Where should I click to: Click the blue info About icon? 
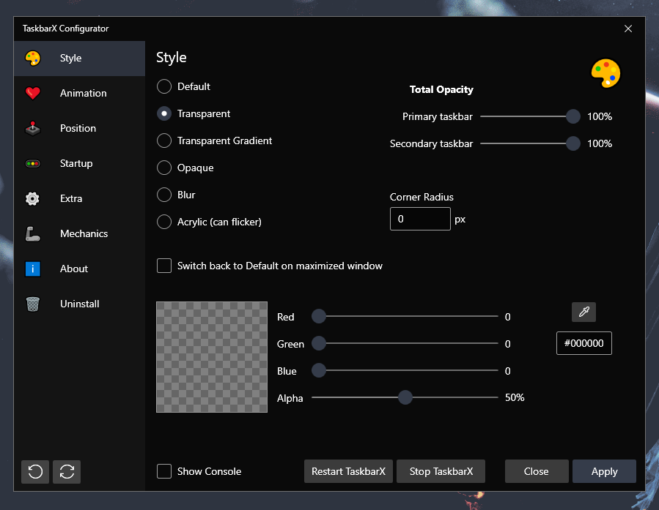(33, 269)
